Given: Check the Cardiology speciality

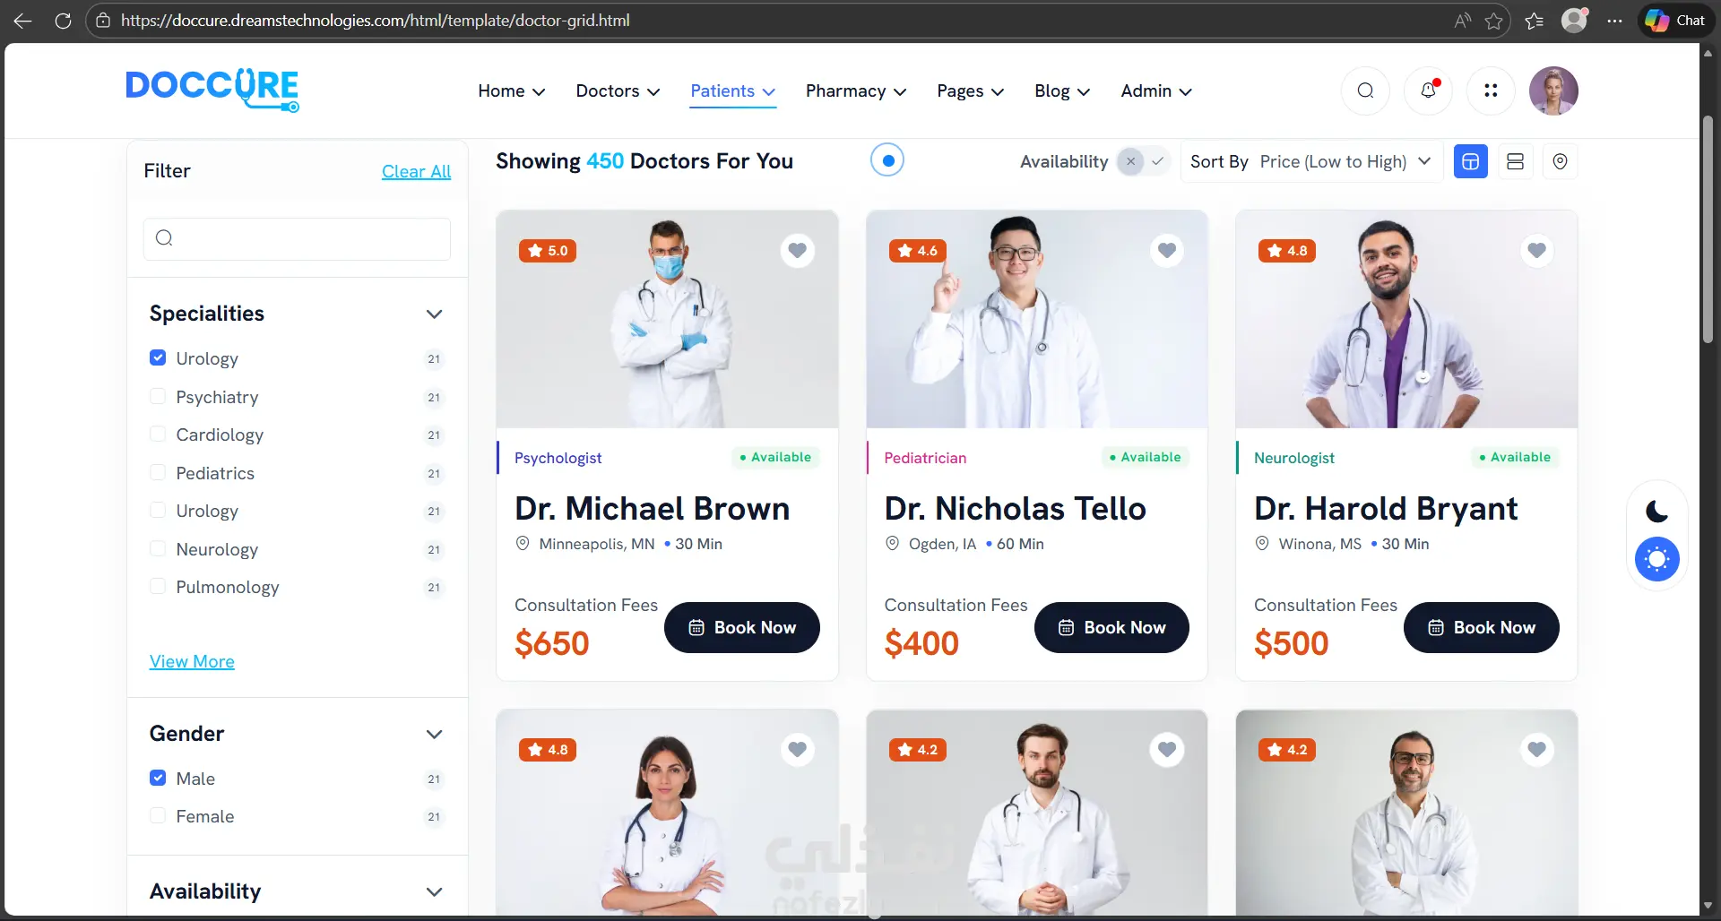Looking at the screenshot, I should tap(158, 434).
